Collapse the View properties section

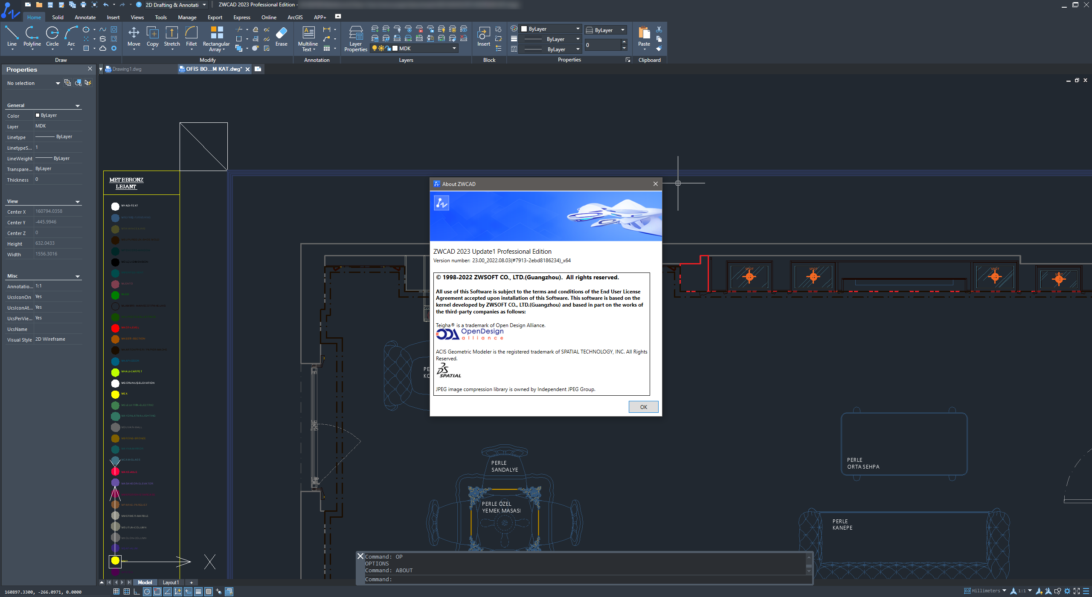click(x=78, y=202)
